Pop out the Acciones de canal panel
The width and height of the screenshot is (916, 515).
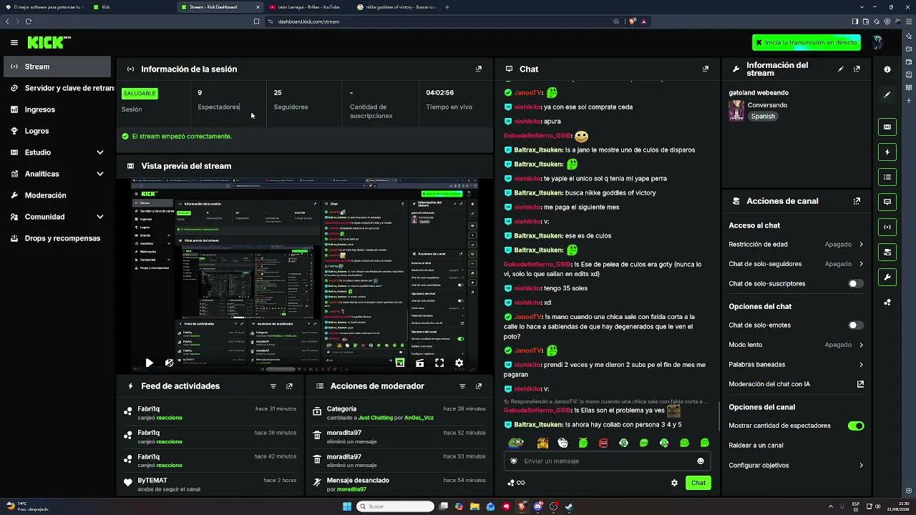pyautogui.click(x=857, y=202)
